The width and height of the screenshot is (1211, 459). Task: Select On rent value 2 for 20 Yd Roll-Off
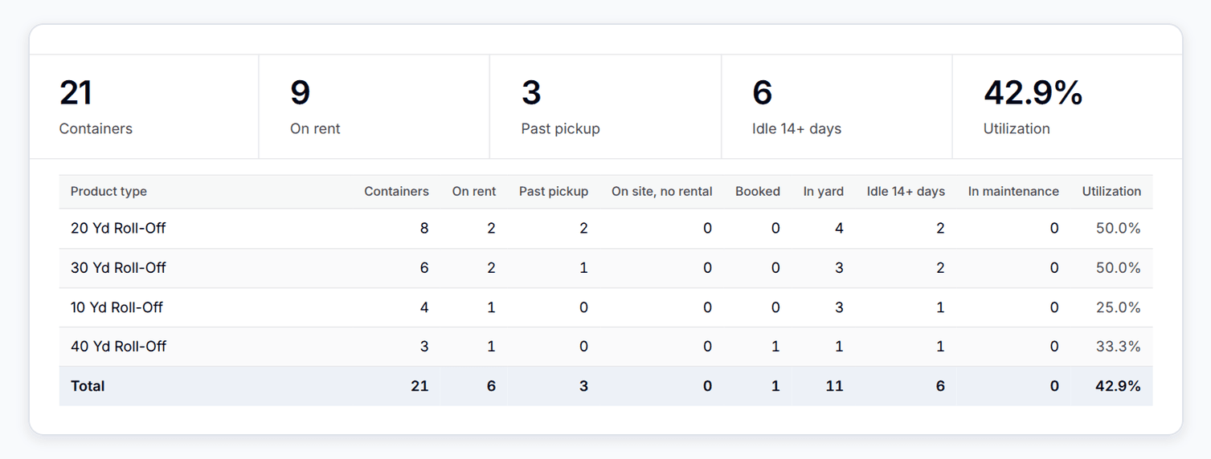point(492,228)
